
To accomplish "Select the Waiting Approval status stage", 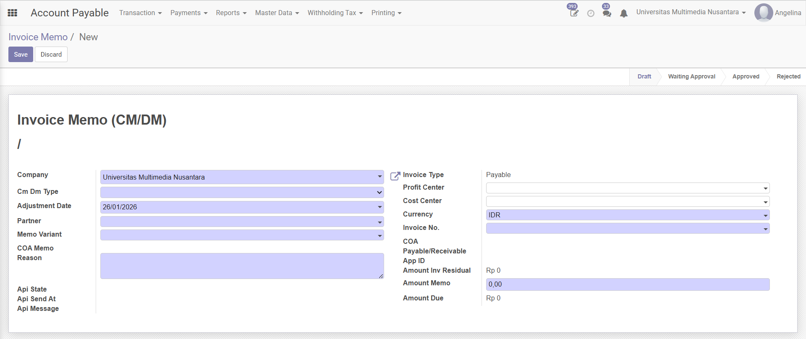I will (x=691, y=76).
